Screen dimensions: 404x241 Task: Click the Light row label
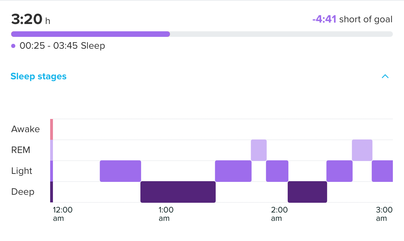[x=22, y=171]
